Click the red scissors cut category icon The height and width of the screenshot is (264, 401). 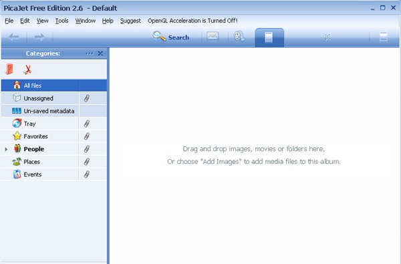[27, 70]
